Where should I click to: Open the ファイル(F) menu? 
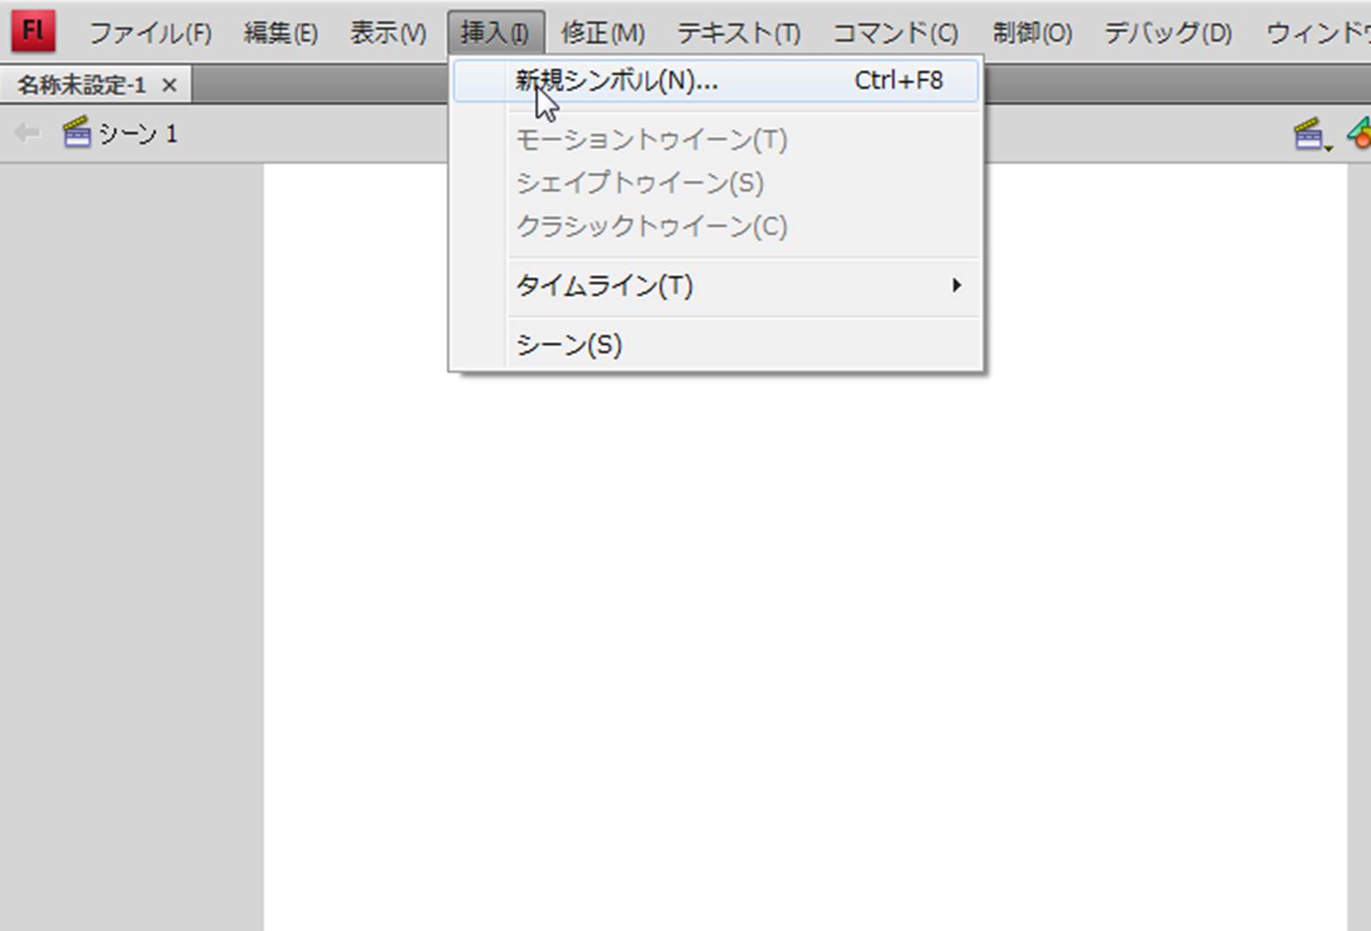150,33
